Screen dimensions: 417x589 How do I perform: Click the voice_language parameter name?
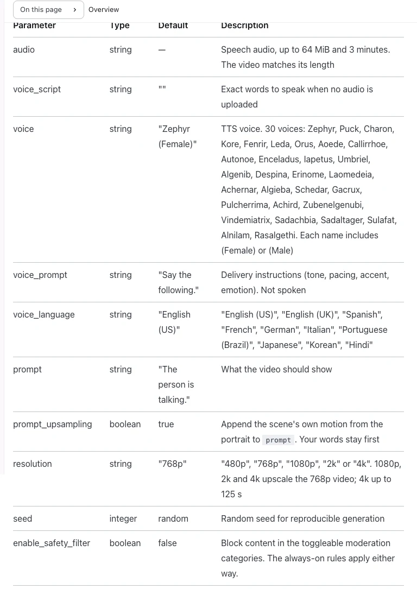click(x=44, y=315)
